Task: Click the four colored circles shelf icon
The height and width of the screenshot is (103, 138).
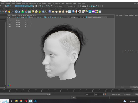Action: [x=97, y=12]
